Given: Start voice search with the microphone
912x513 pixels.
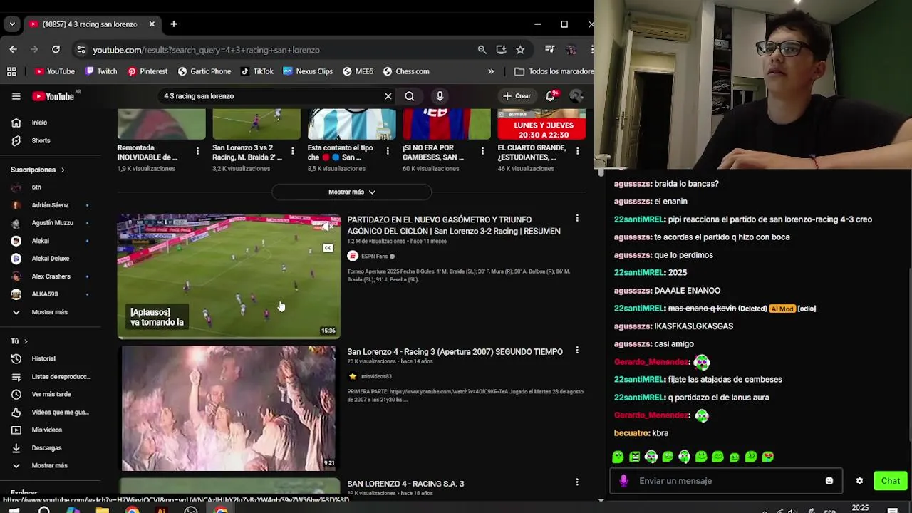Looking at the screenshot, I should tap(440, 96).
